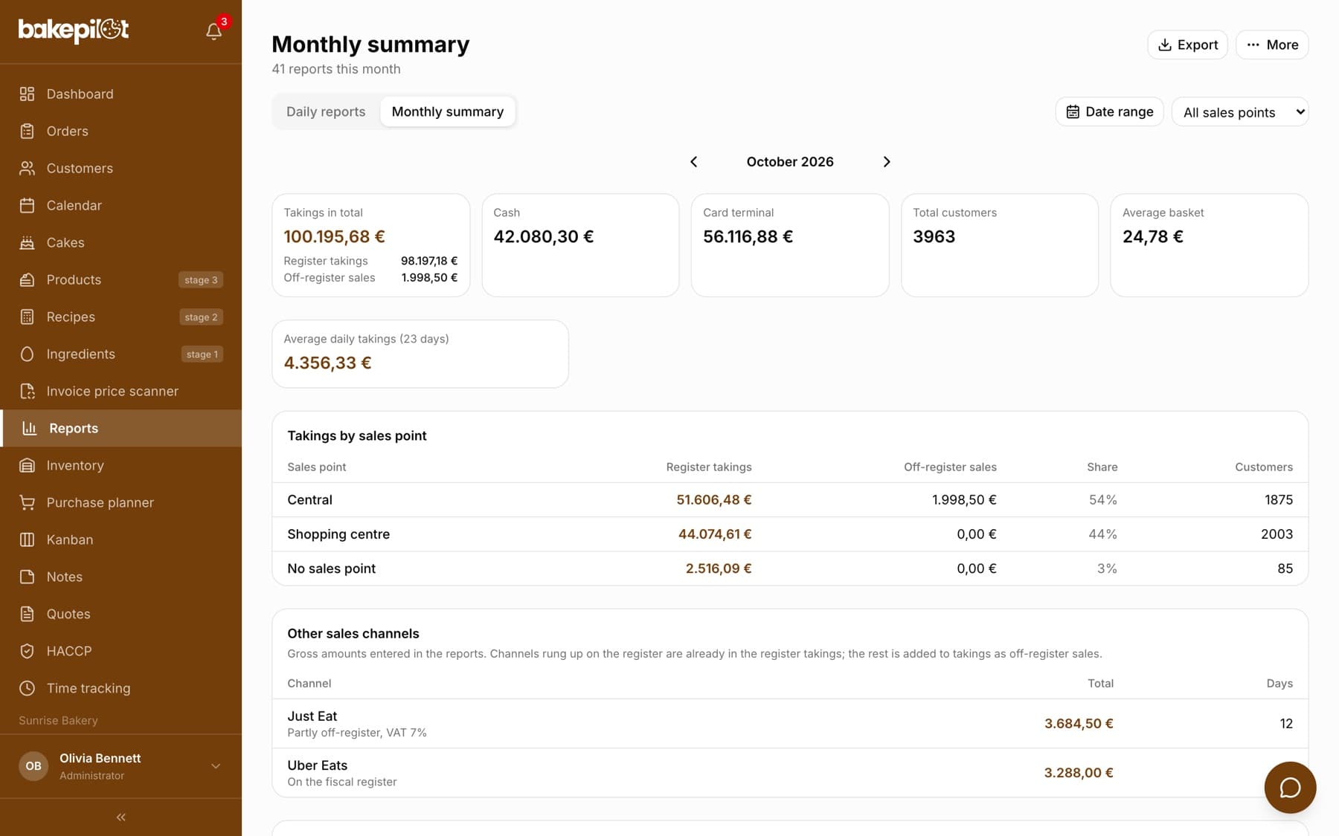Go to previous month arrow

(x=693, y=162)
